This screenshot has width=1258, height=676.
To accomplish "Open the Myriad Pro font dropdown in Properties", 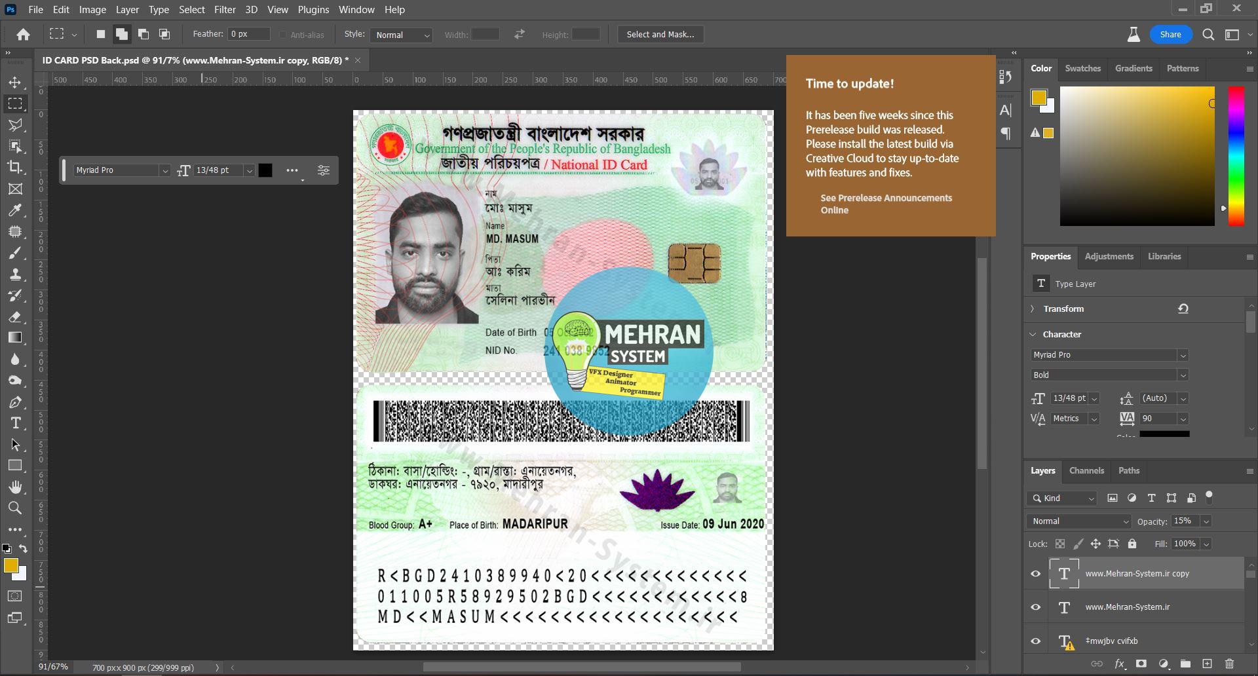I will click(x=1109, y=355).
